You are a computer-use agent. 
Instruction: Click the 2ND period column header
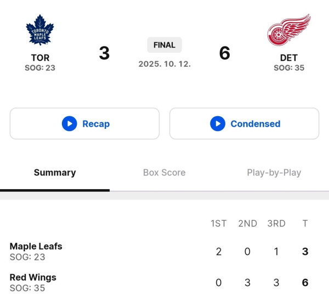pyautogui.click(x=248, y=224)
